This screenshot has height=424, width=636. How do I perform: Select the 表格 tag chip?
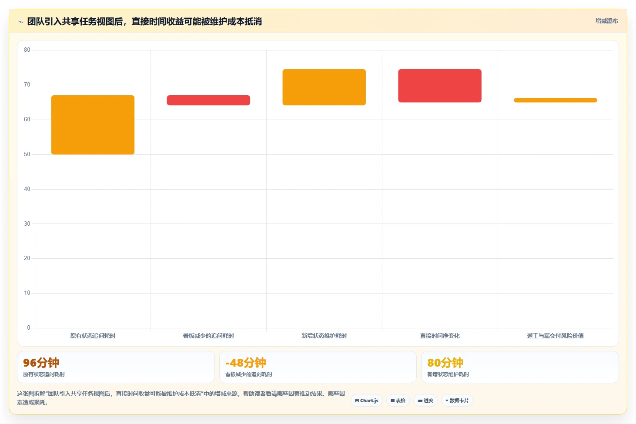coord(398,401)
